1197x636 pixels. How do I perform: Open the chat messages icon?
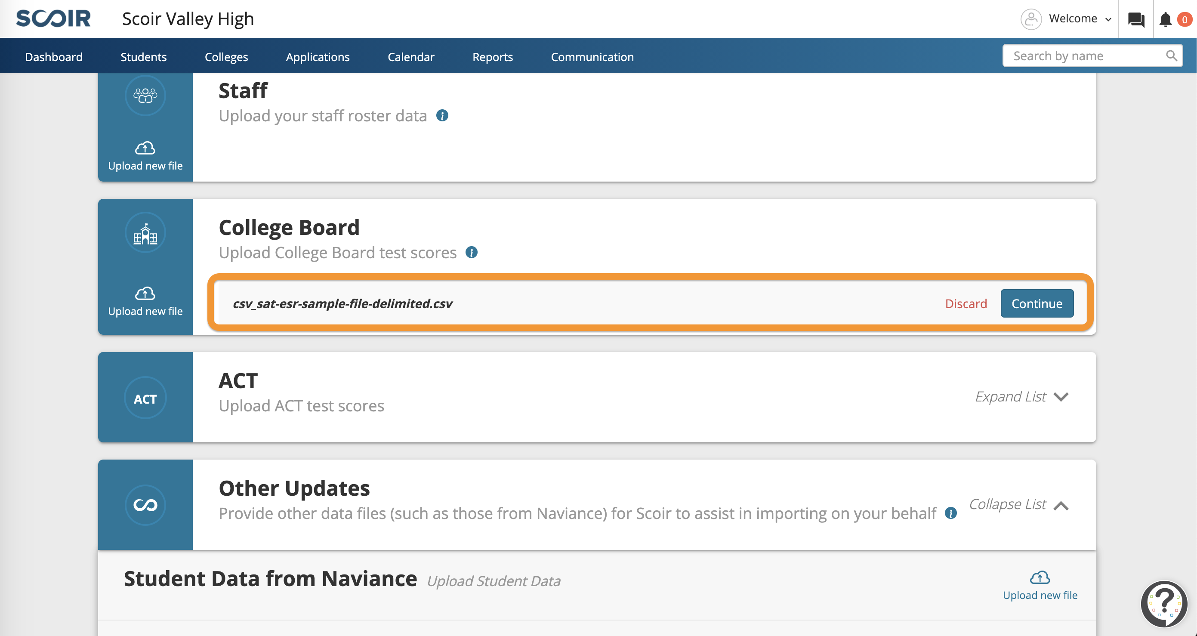point(1135,19)
